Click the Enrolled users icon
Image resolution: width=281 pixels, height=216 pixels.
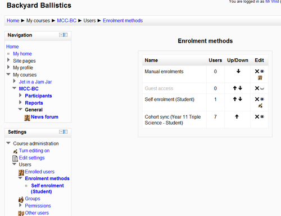coord(21,172)
